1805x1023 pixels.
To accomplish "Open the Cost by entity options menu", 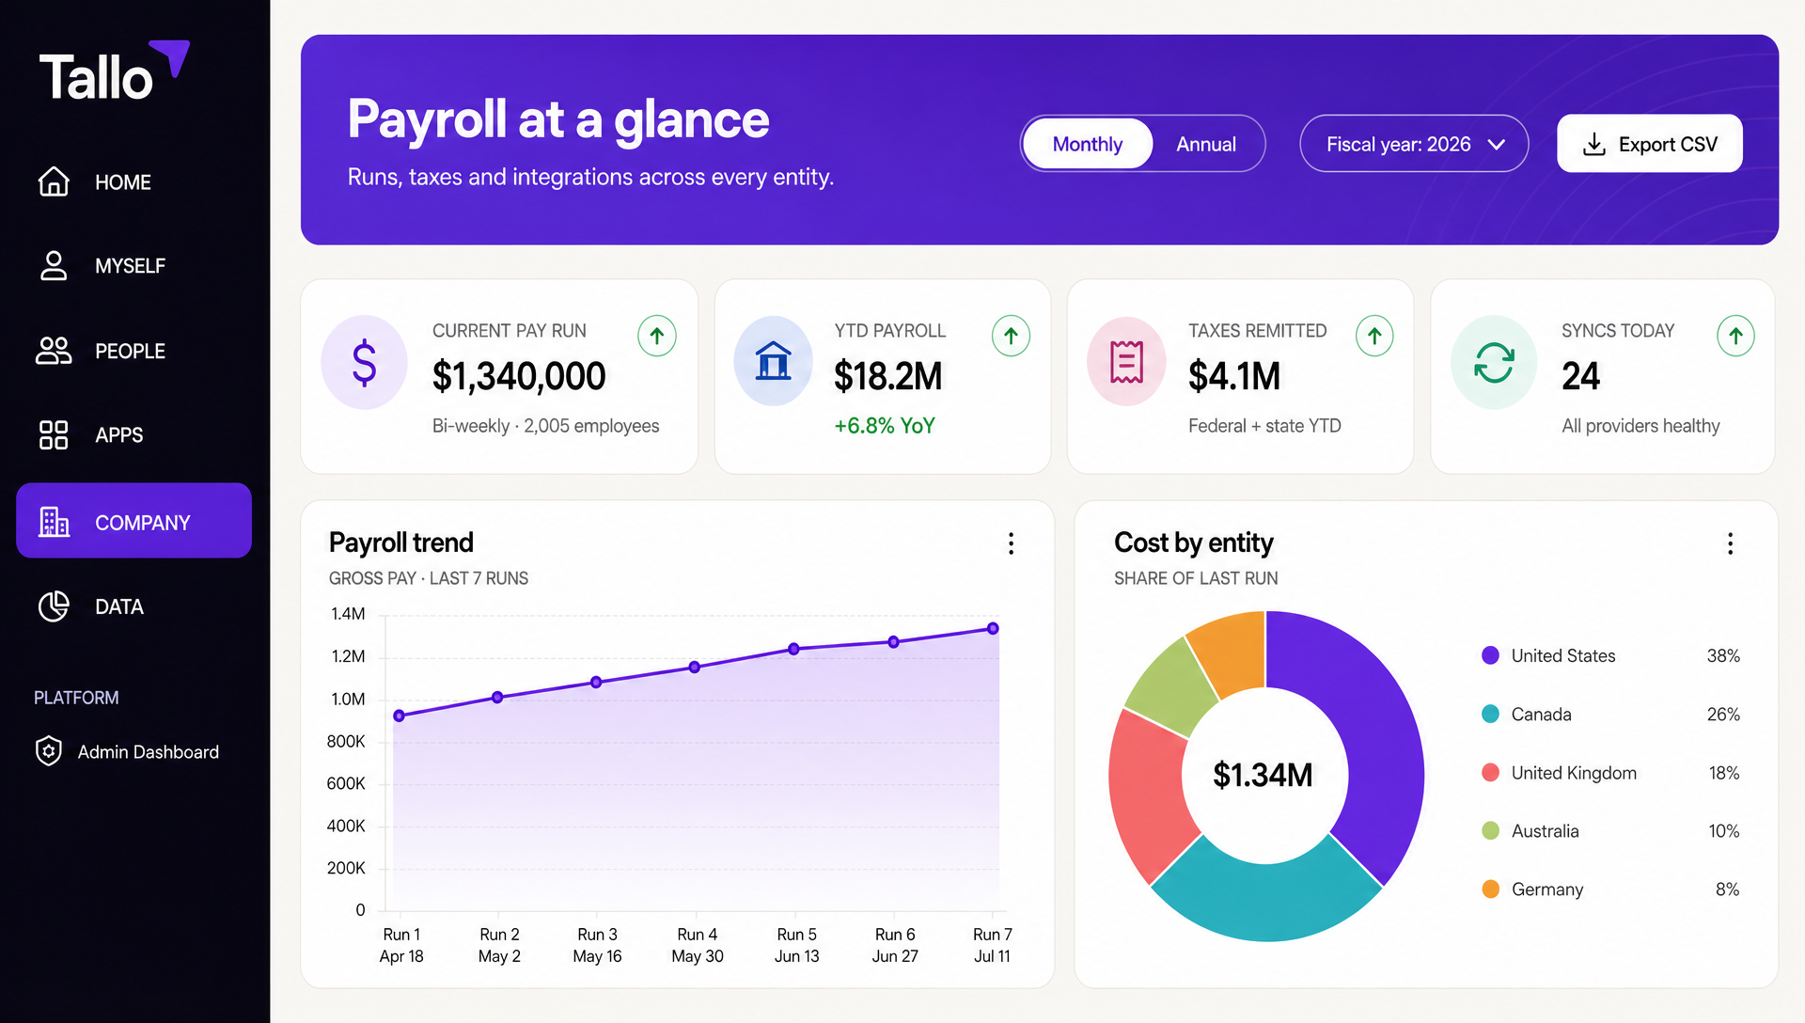I will [x=1730, y=543].
